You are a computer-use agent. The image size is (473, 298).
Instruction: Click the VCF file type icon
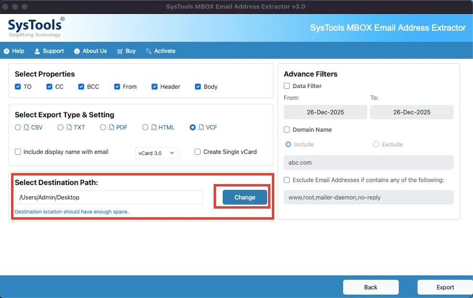[201, 127]
